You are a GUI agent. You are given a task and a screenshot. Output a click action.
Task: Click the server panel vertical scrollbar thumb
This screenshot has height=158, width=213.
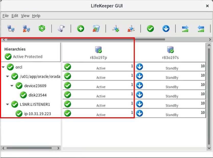tap(209, 97)
